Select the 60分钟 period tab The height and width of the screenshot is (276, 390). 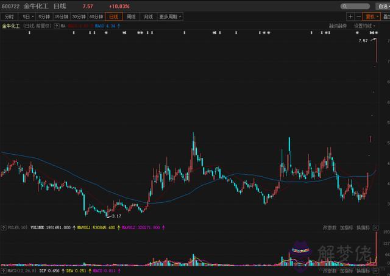(95, 16)
